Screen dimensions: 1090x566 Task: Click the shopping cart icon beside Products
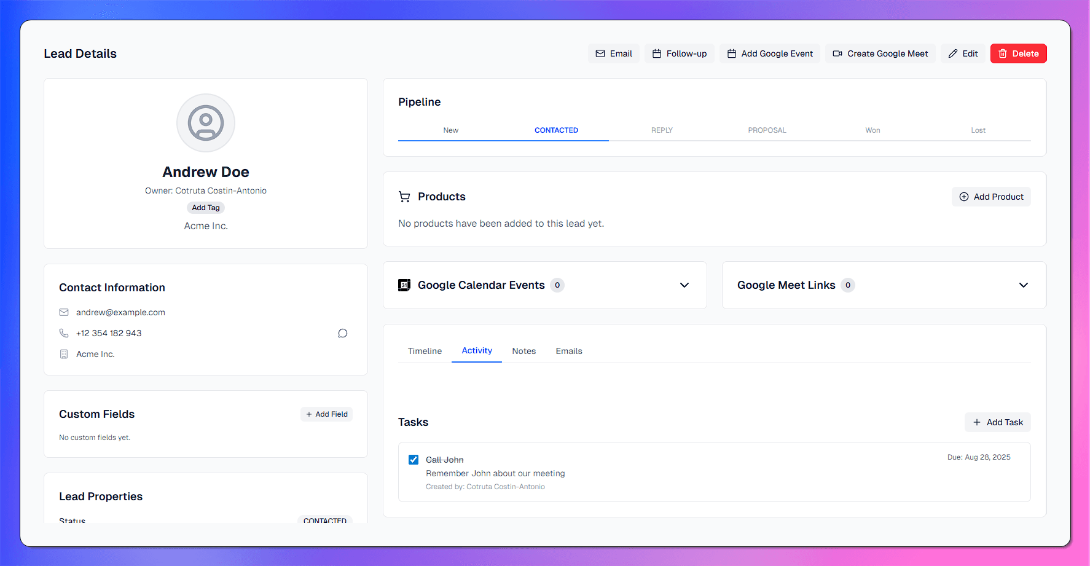pos(404,197)
